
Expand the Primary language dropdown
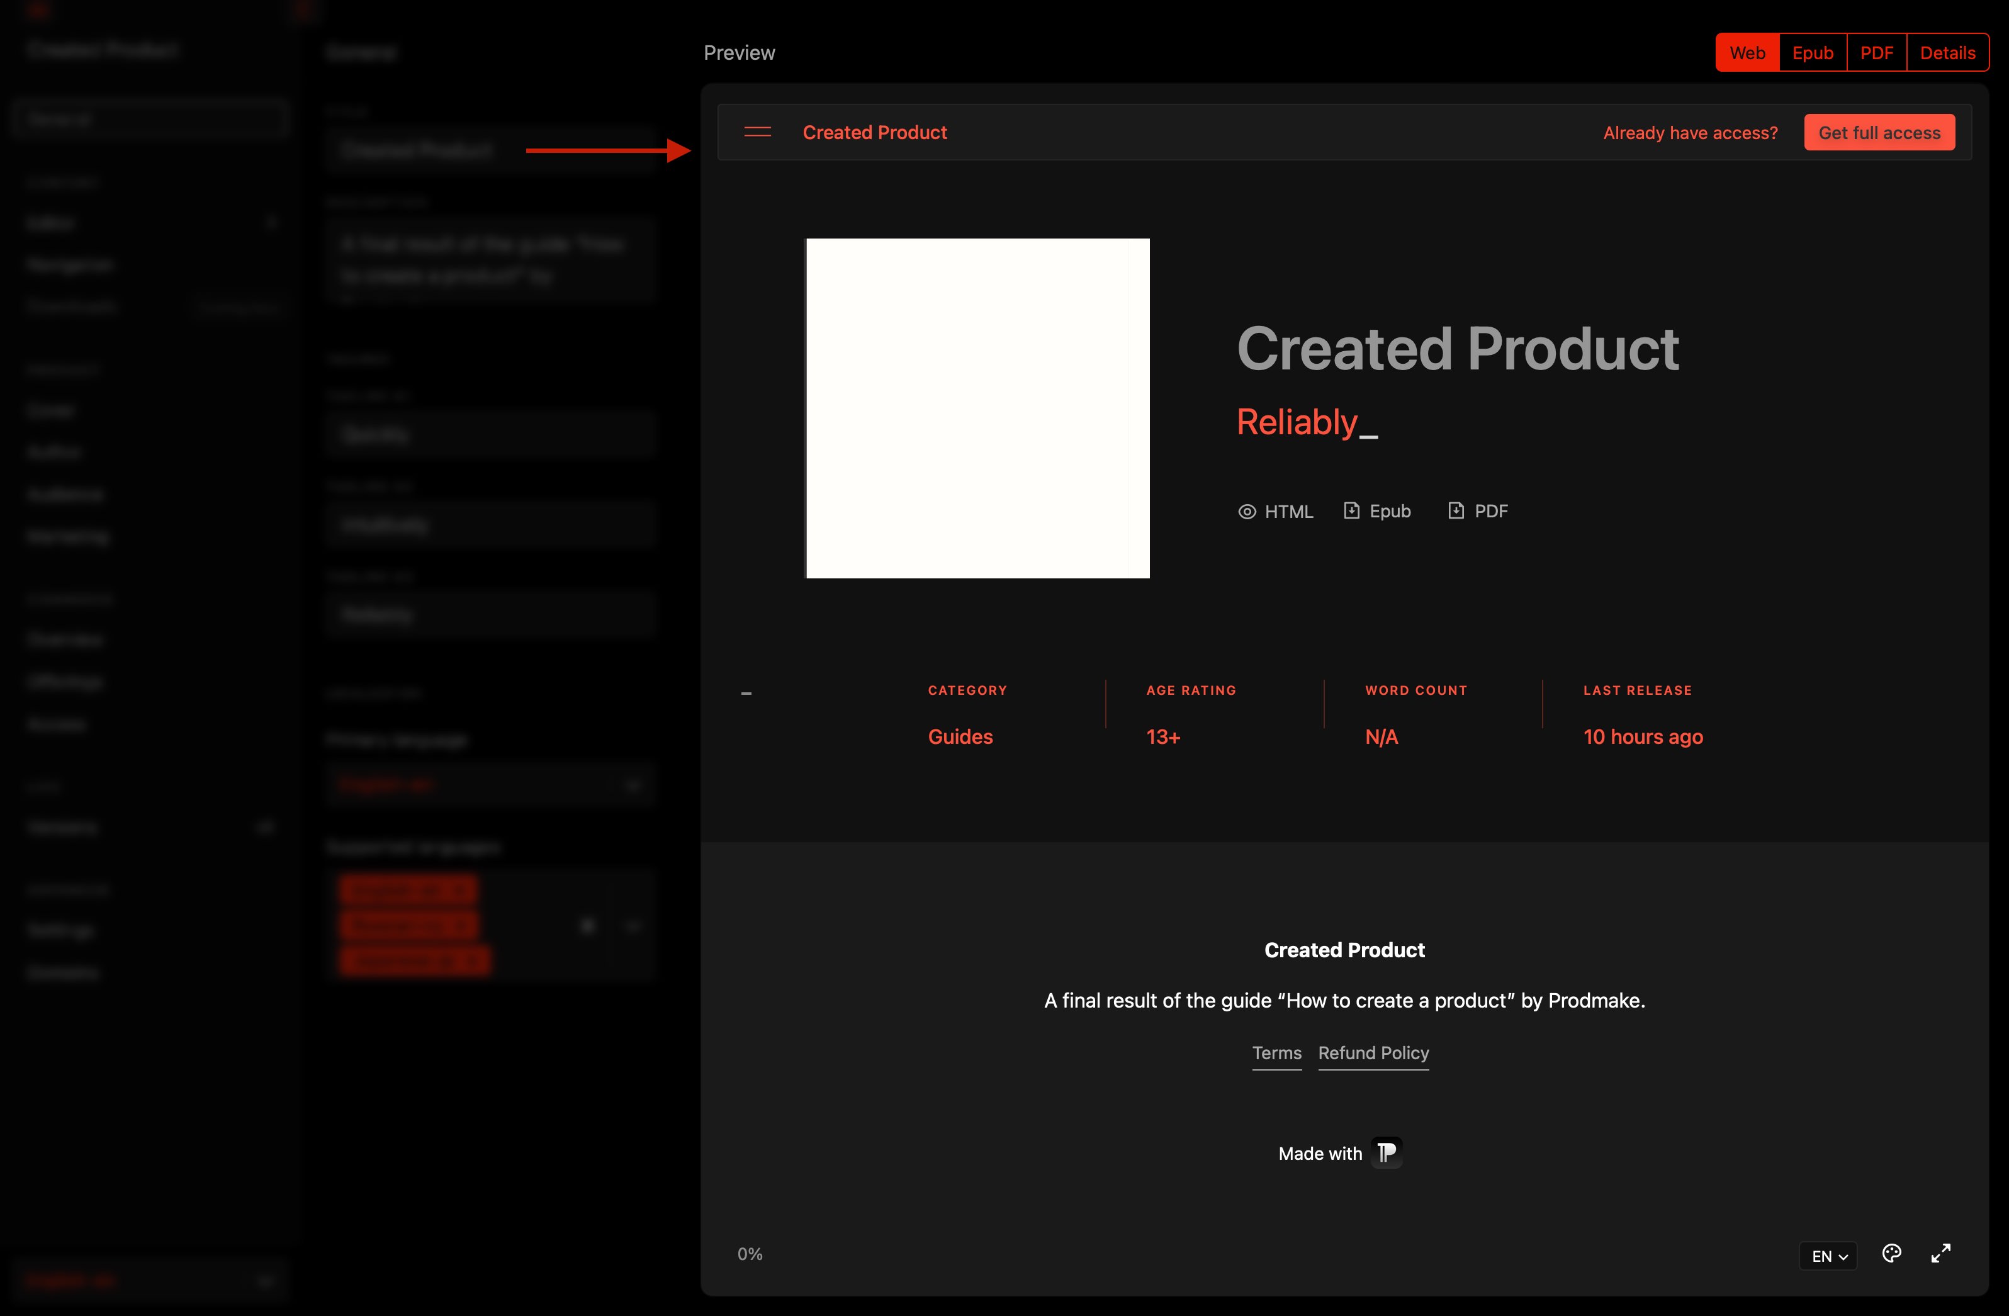coord(633,785)
